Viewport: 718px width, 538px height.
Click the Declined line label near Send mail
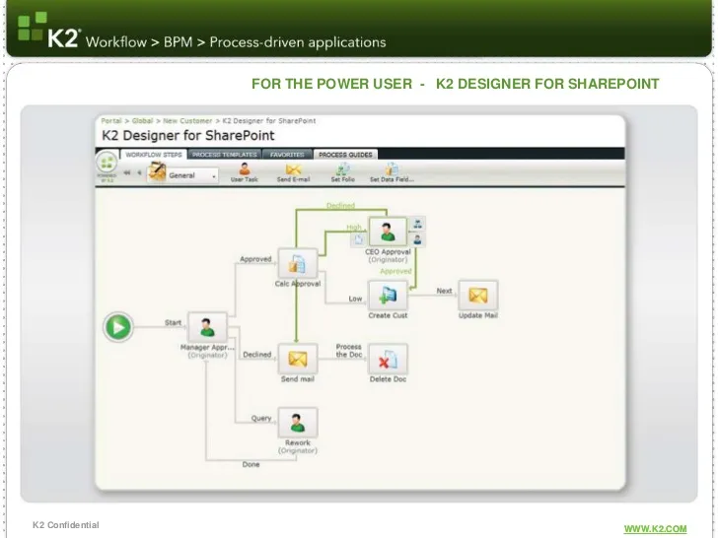click(256, 355)
